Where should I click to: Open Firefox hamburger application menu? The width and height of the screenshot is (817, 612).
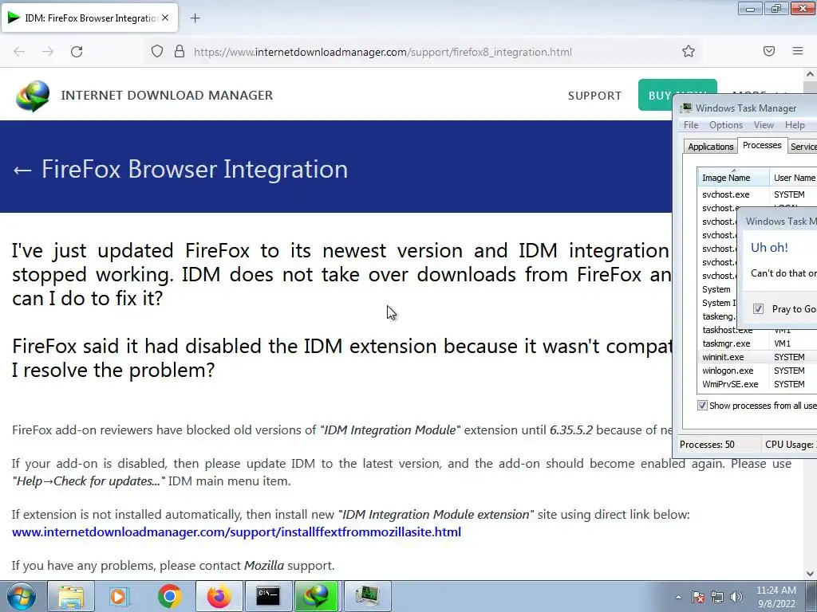[x=798, y=51]
